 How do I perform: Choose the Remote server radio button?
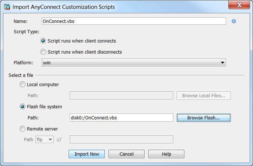[x=22, y=129]
